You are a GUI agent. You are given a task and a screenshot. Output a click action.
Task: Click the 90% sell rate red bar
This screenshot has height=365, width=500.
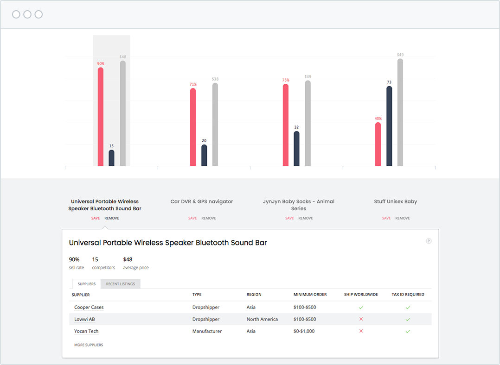tap(100, 117)
